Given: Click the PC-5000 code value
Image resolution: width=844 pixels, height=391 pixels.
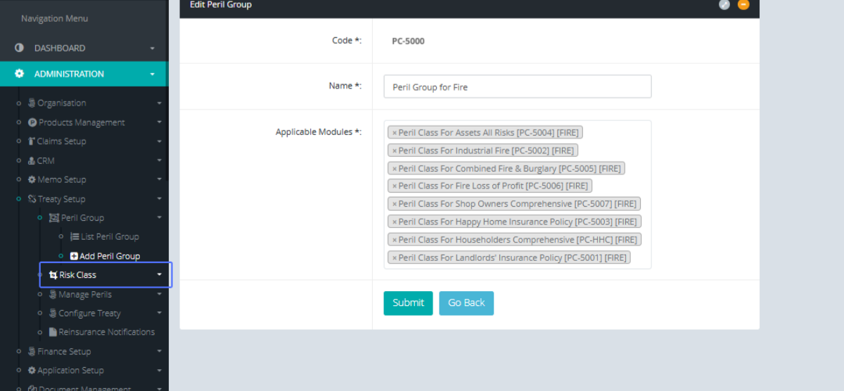Looking at the screenshot, I should click(x=408, y=41).
